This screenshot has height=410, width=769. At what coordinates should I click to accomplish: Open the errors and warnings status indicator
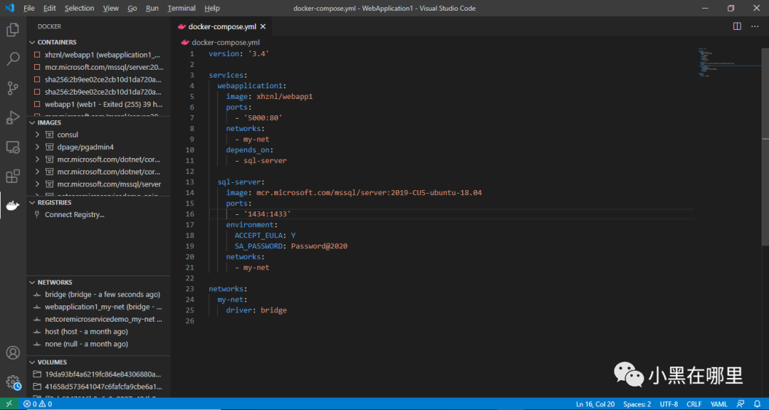(x=38, y=404)
